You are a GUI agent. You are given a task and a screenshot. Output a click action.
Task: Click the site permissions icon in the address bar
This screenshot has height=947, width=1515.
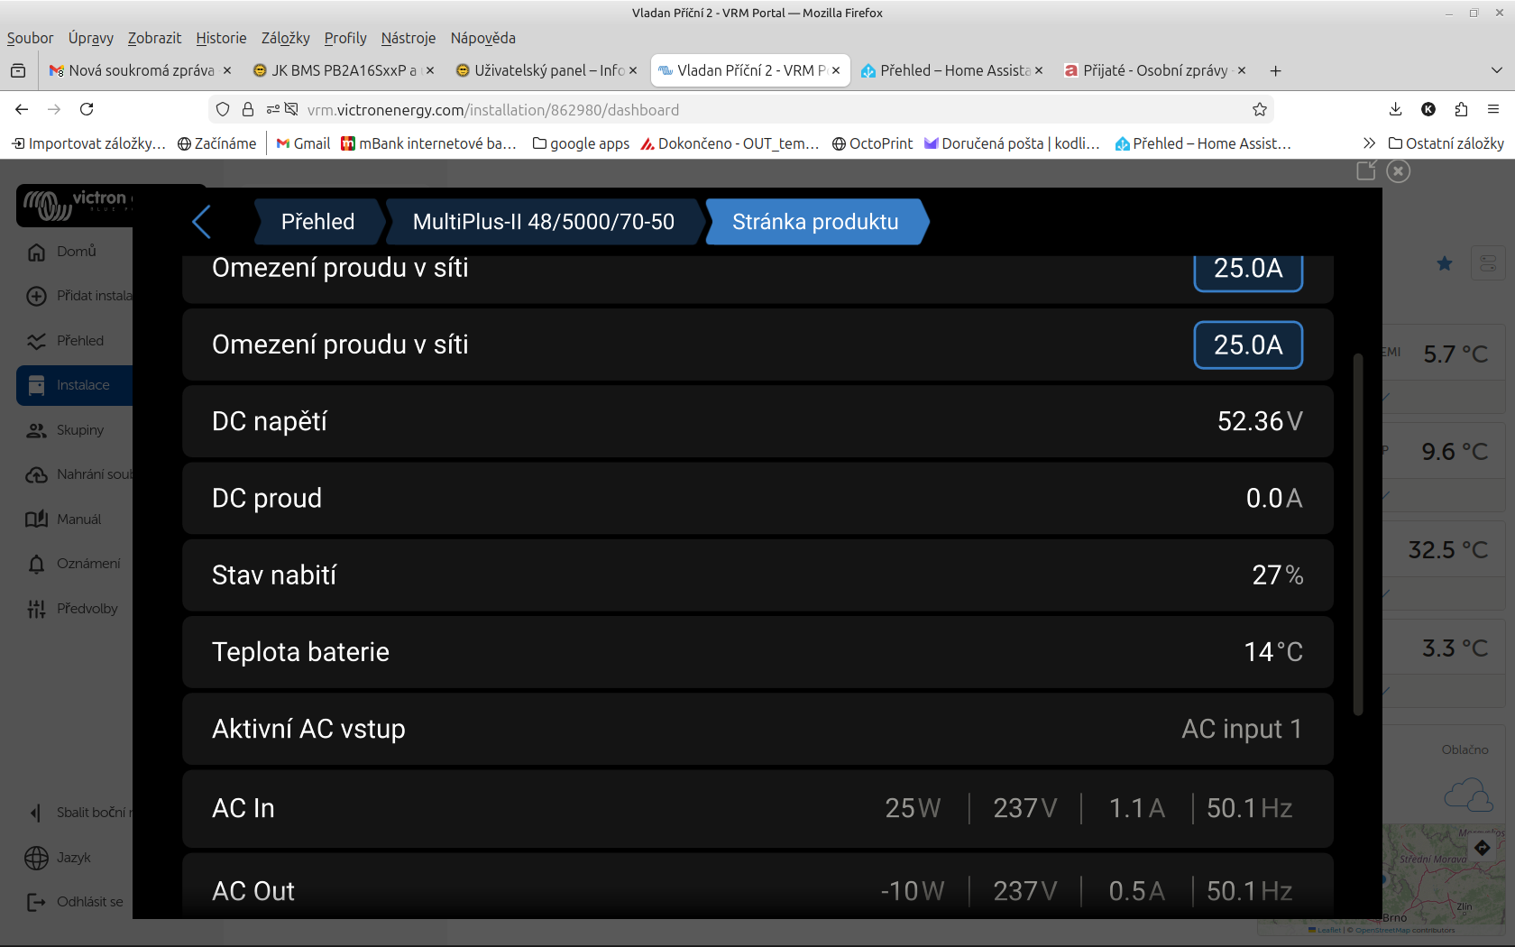coord(273,109)
